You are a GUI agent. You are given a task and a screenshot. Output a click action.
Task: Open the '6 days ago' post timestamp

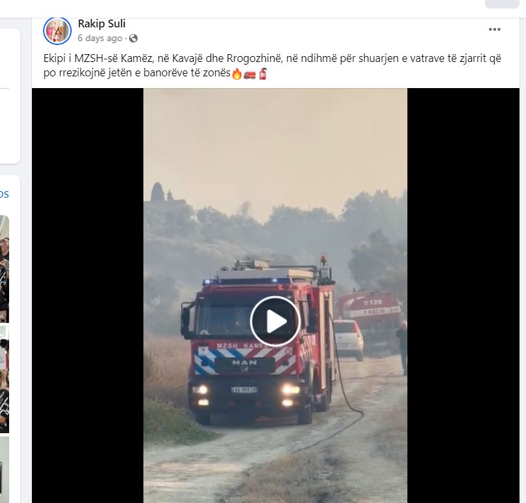point(100,38)
